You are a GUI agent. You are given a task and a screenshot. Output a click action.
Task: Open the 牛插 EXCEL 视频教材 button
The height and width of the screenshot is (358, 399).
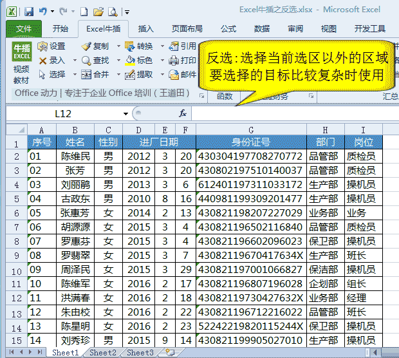(22, 62)
